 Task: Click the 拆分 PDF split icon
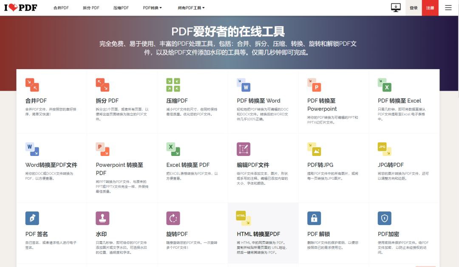point(102,85)
